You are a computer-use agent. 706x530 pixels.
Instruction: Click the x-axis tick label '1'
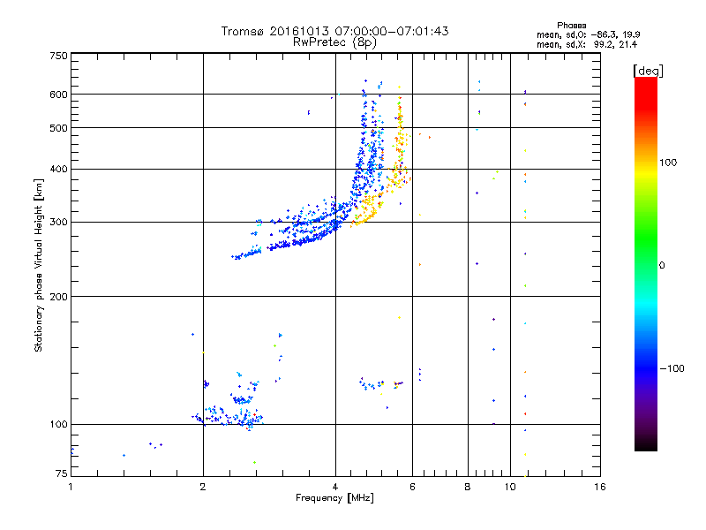click(71, 487)
